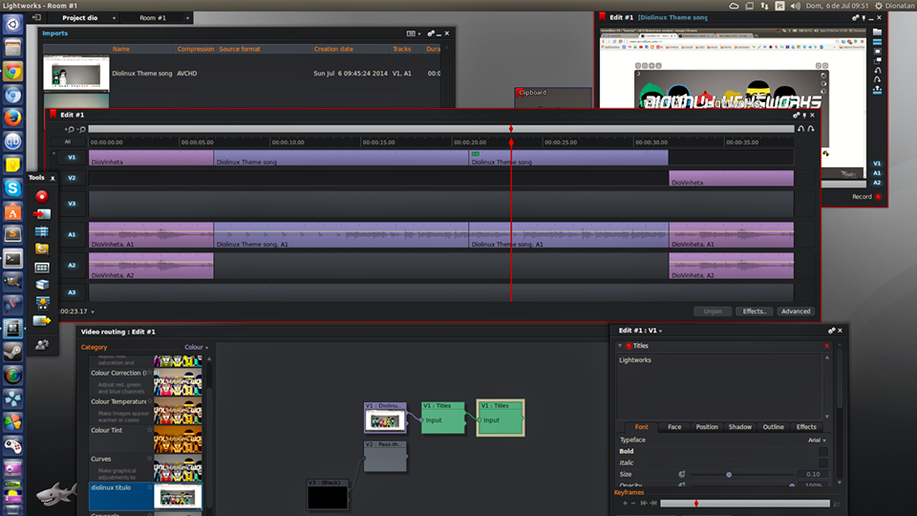The height and width of the screenshot is (516, 917).
Task: Click the red Record tool in Tools panel
Action: point(41,197)
